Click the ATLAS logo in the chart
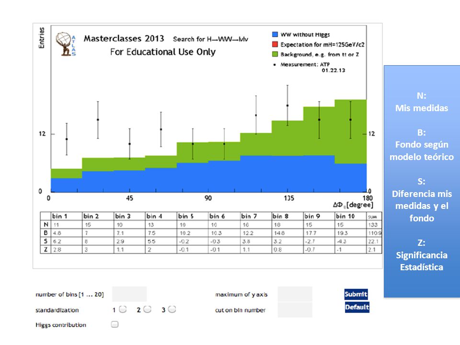This screenshot has width=460, height=345. click(x=66, y=44)
